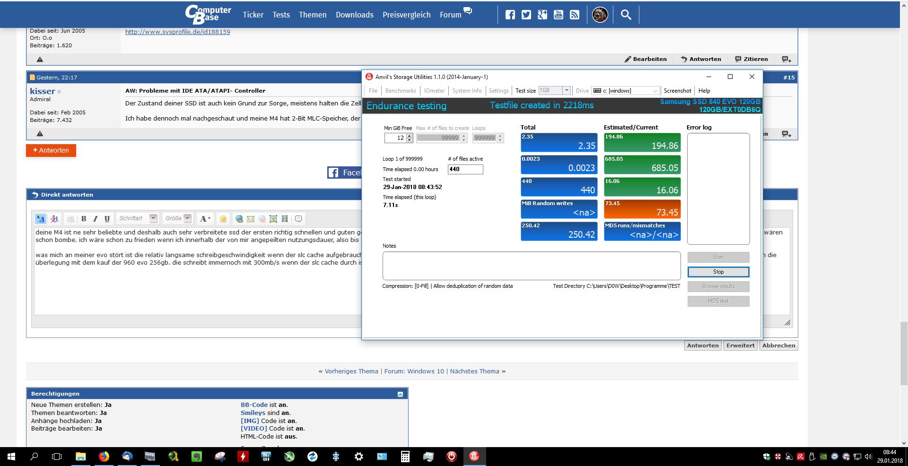The image size is (908, 466).
Task: Open the ComputerBase RSS feed icon
Action: (x=575, y=15)
